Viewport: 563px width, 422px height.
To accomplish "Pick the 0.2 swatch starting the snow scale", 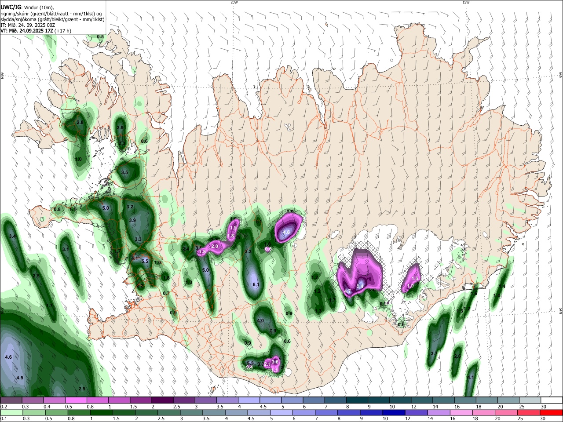I will tap(11, 400).
